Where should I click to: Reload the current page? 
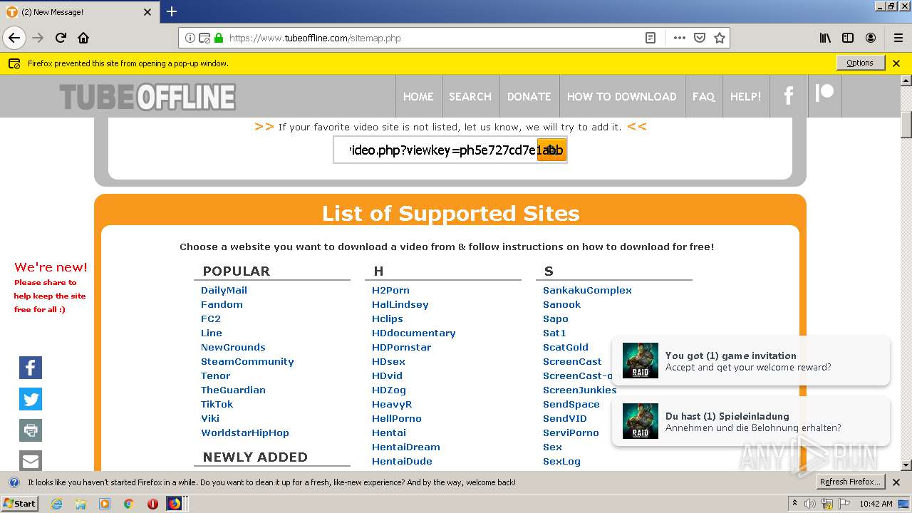pyautogui.click(x=61, y=38)
